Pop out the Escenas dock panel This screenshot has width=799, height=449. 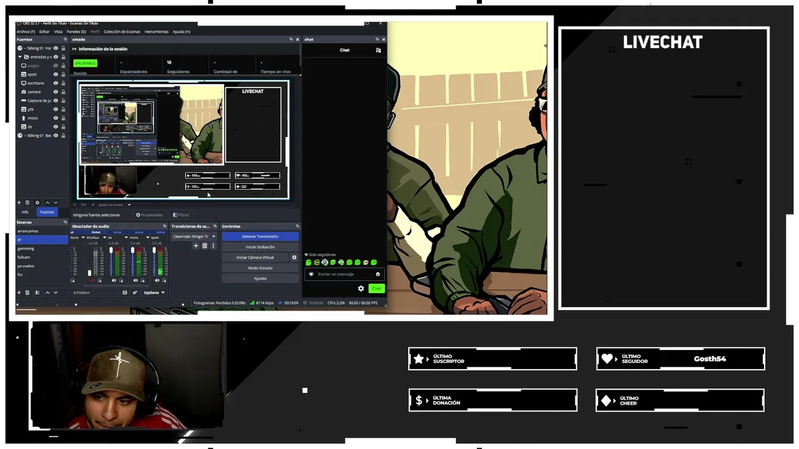point(65,222)
